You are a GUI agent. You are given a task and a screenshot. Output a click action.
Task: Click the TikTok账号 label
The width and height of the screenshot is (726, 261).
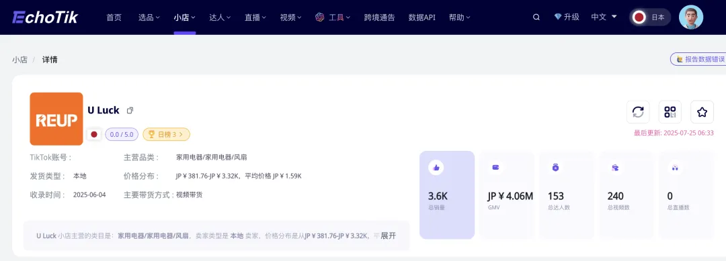pyautogui.click(x=51, y=157)
